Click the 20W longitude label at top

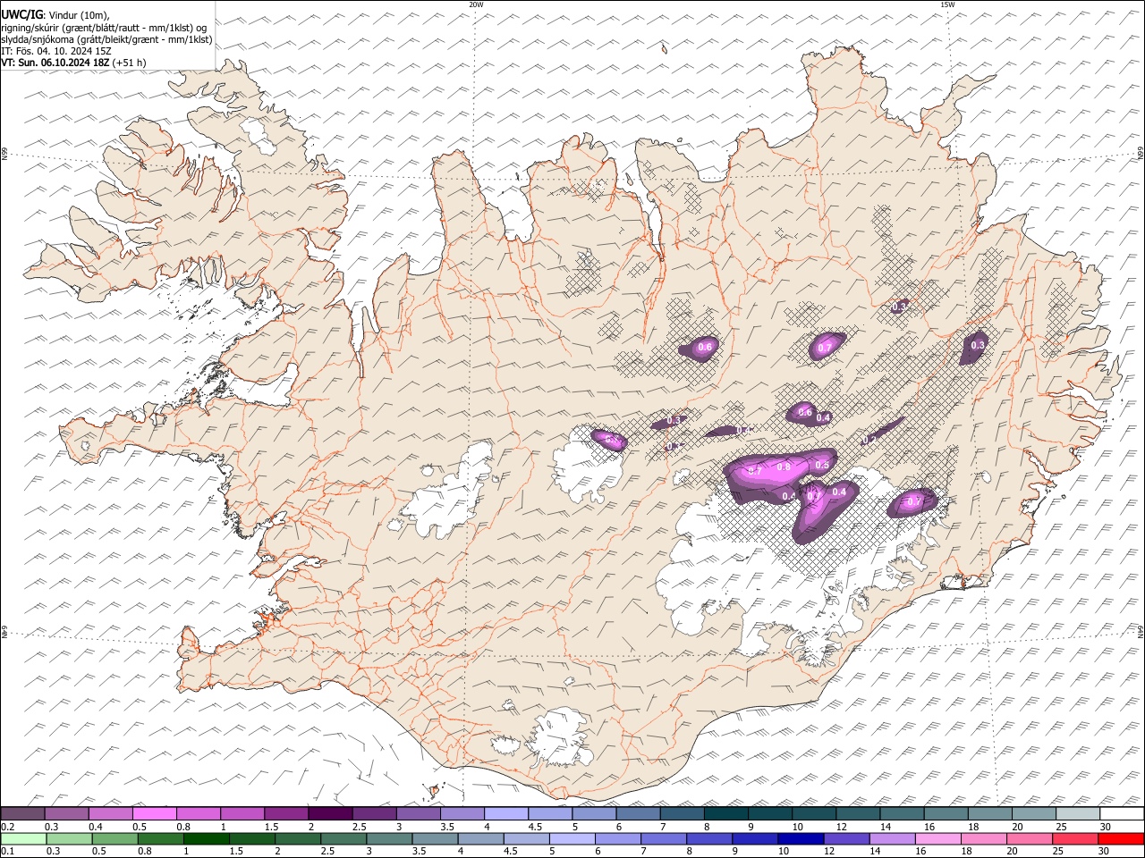476,4
